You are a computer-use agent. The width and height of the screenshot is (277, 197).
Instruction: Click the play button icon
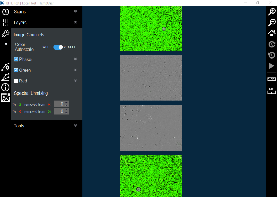(x=272, y=66)
